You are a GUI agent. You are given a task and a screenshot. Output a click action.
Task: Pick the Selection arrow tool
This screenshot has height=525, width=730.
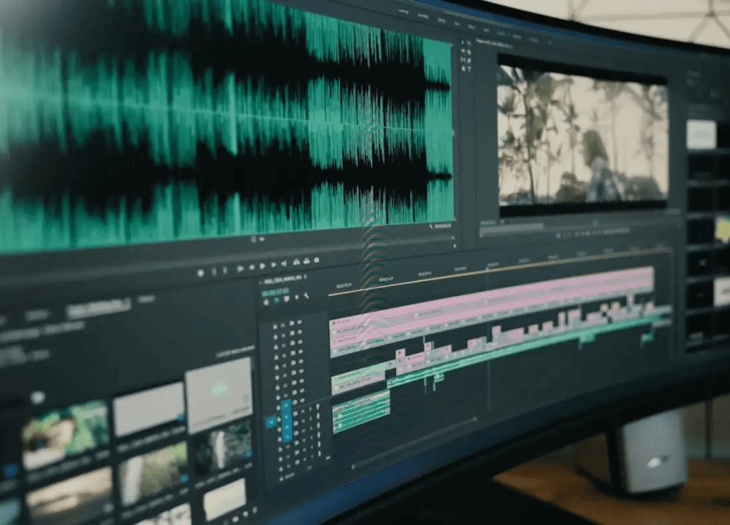pos(464,43)
